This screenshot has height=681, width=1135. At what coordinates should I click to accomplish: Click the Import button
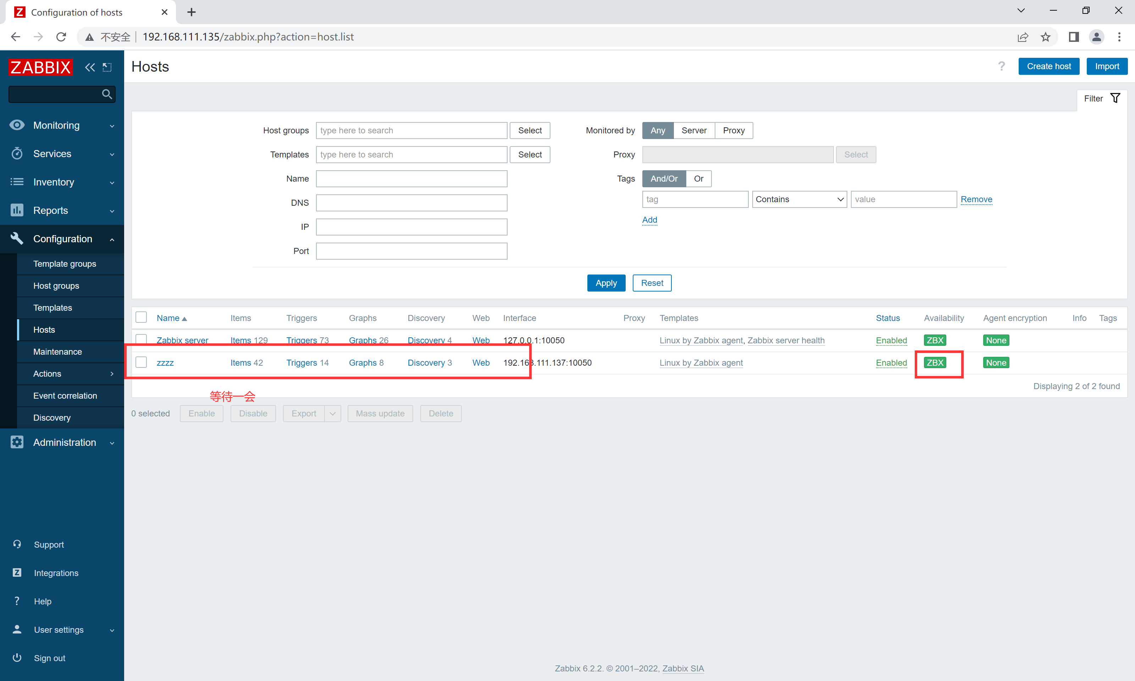pos(1107,66)
